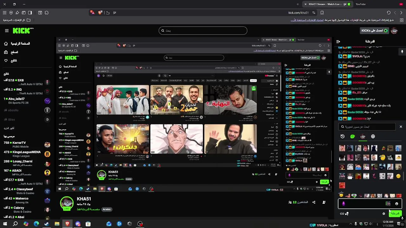Open Brave Rewards triangle icon
This screenshot has width=406, height=228.
[x=92, y=13]
